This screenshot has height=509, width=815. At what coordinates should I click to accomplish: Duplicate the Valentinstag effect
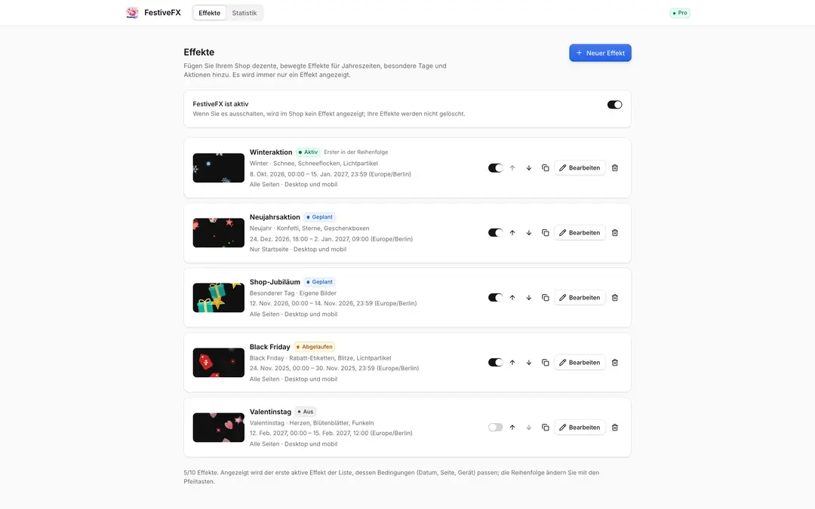tap(546, 428)
